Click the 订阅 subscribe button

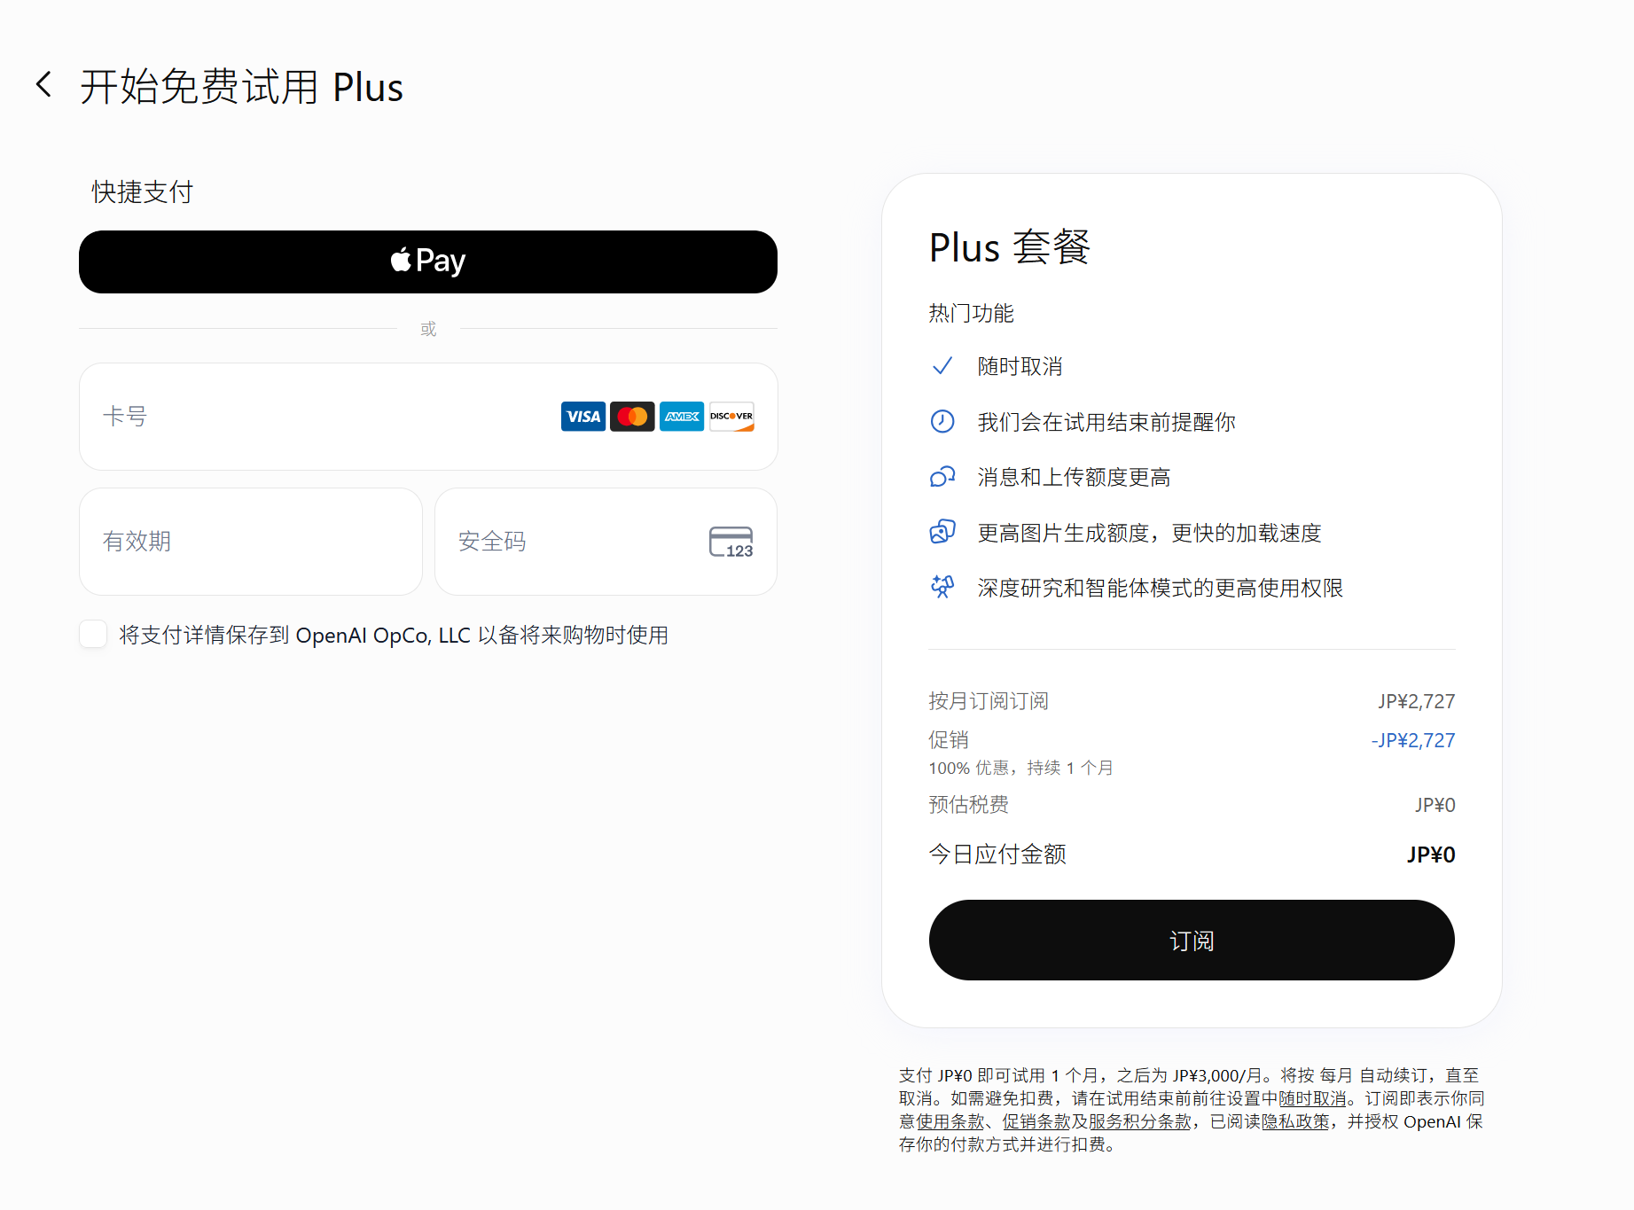pyautogui.click(x=1192, y=941)
